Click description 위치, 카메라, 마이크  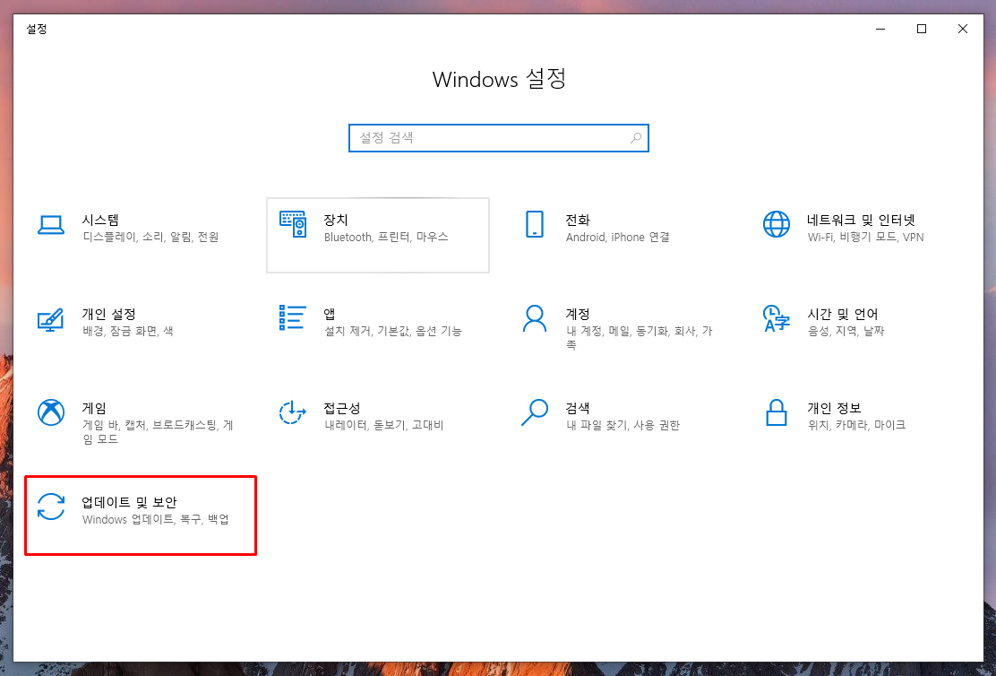tap(857, 426)
